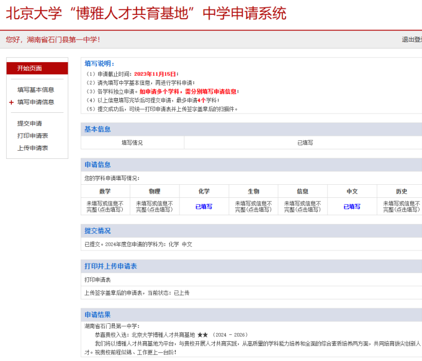Image resolution: width=422 pixels, height=361 pixels.
Task: Open the 开始页面 sidebar item
Action: (37, 68)
